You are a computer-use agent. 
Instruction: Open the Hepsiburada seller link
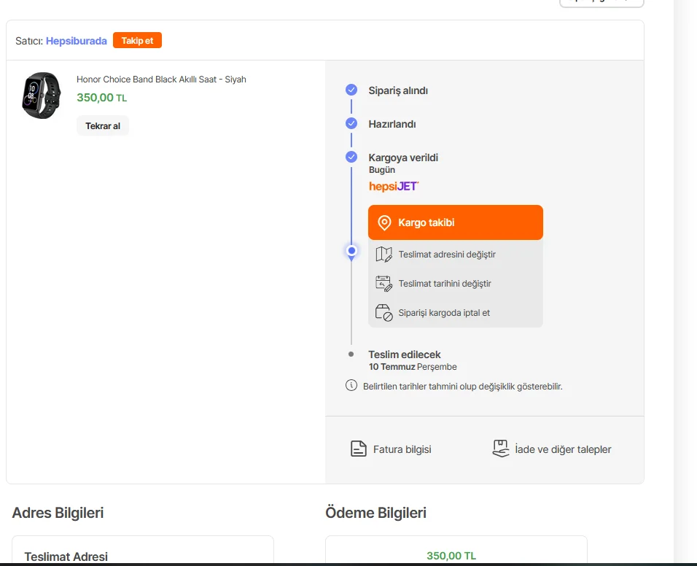[x=77, y=41]
